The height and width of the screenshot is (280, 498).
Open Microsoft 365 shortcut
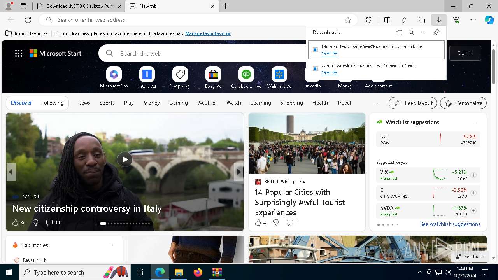click(x=114, y=77)
